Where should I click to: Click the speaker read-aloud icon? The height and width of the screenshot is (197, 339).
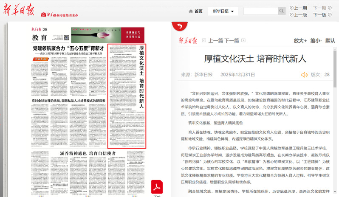304,75
